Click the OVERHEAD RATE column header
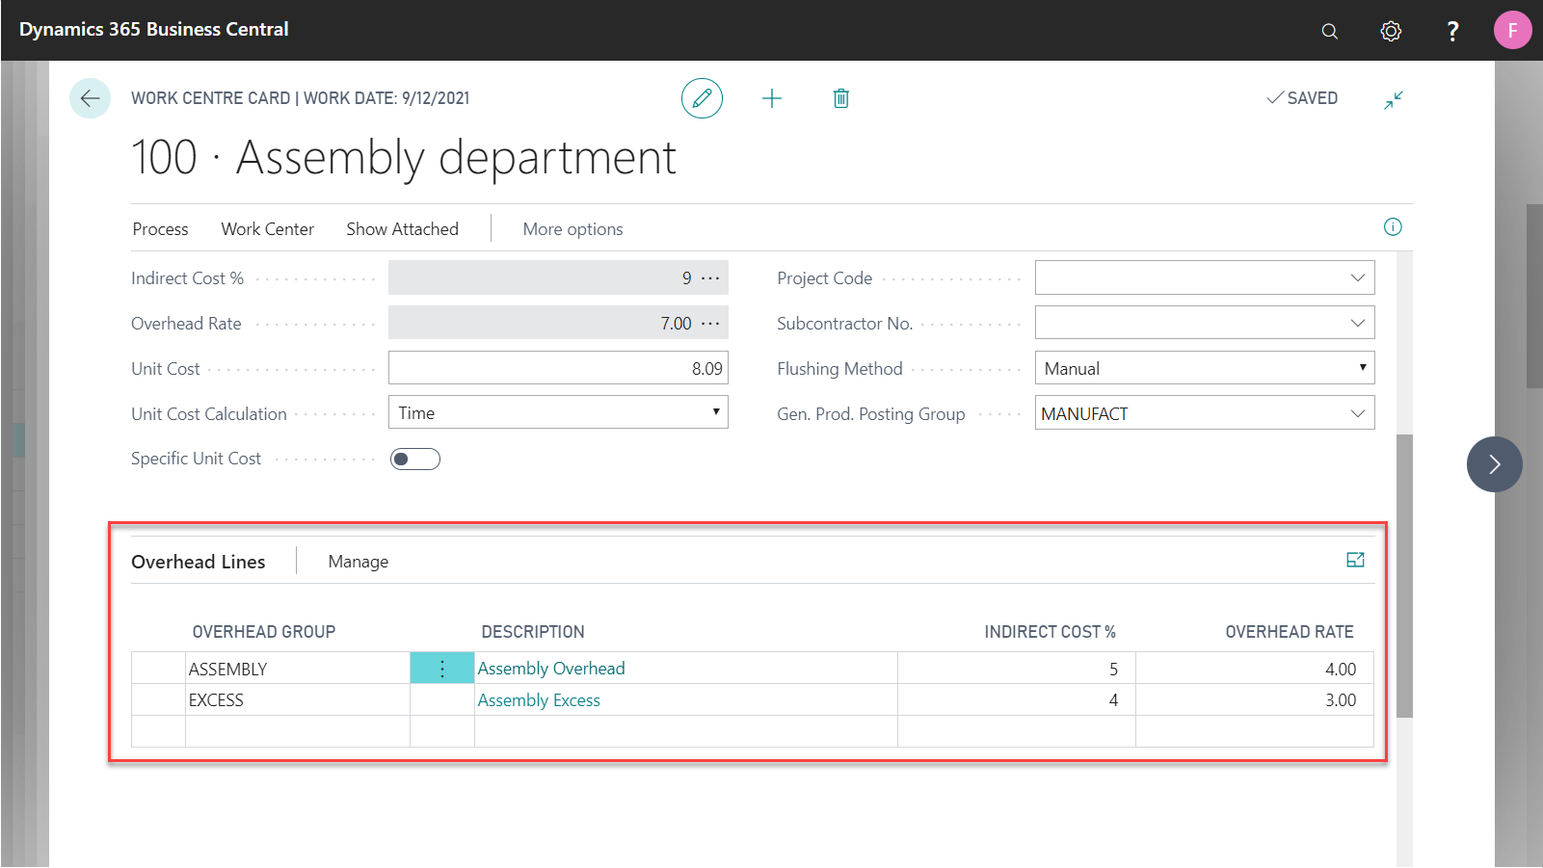1543x868 pixels. tap(1290, 632)
